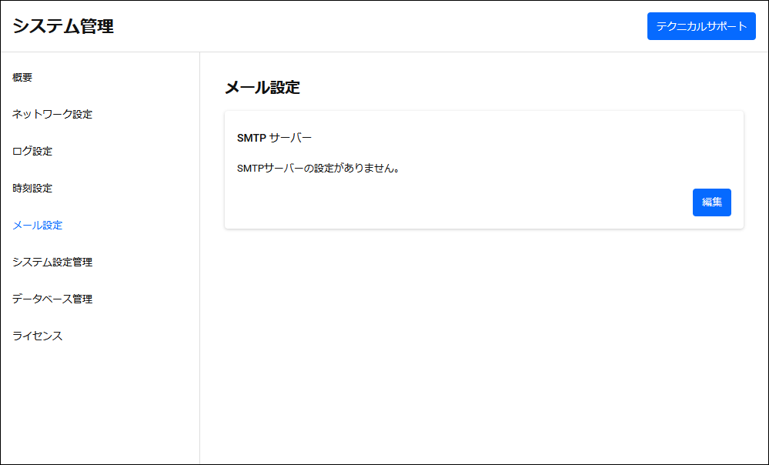Select ログ設定 in sidebar
This screenshot has width=769, height=465.
pos(32,151)
